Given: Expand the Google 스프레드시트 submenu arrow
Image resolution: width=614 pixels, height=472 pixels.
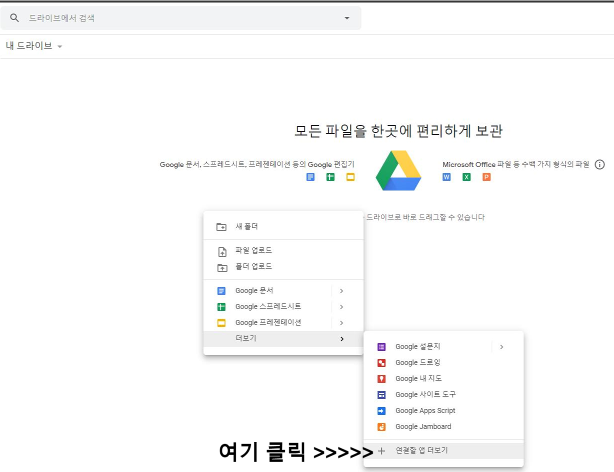Looking at the screenshot, I should [341, 306].
